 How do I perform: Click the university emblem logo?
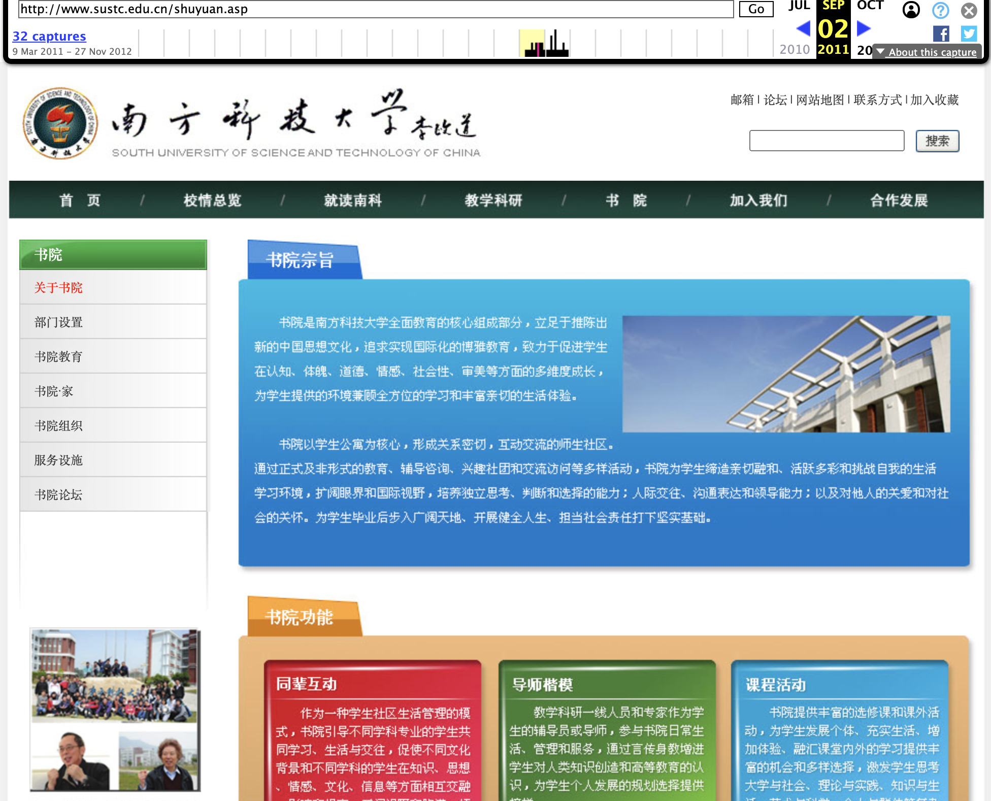tap(60, 123)
